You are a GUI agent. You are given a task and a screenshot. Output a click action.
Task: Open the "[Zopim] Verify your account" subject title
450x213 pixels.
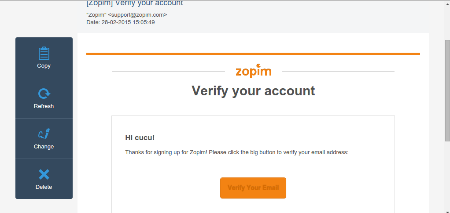[x=134, y=4]
